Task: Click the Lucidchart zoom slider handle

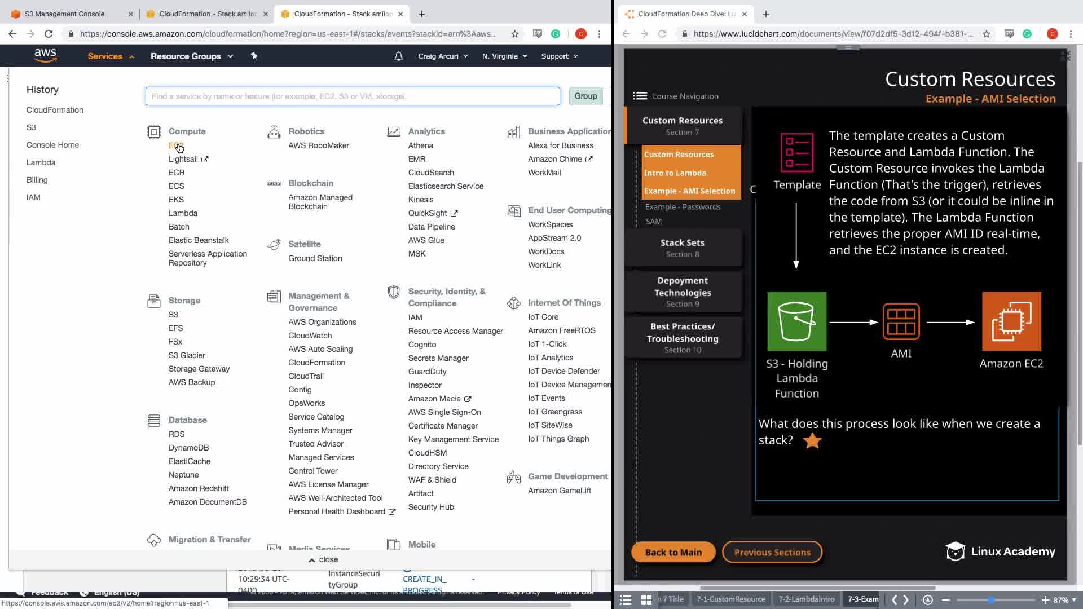Action: click(991, 599)
